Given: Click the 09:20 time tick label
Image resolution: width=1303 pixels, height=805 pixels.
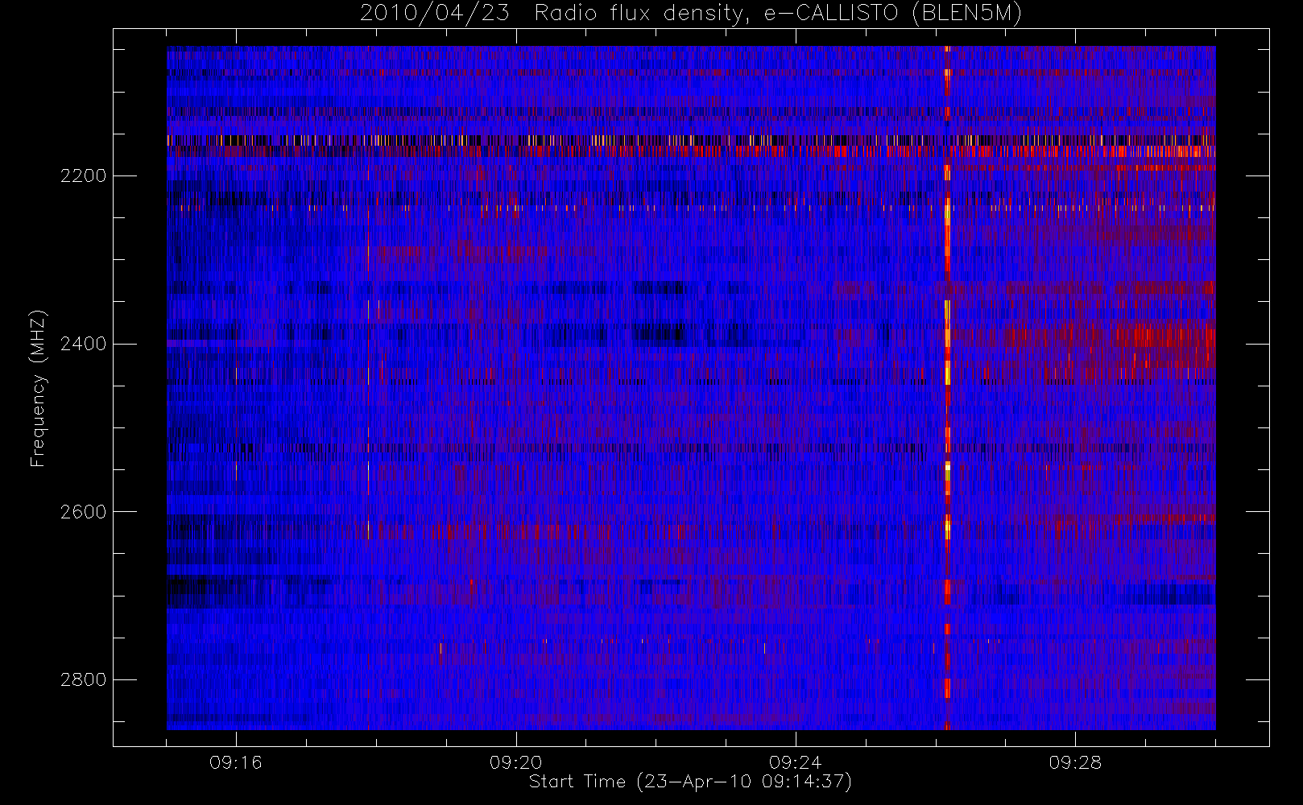Looking at the screenshot, I should pyautogui.click(x=516, y=762).
